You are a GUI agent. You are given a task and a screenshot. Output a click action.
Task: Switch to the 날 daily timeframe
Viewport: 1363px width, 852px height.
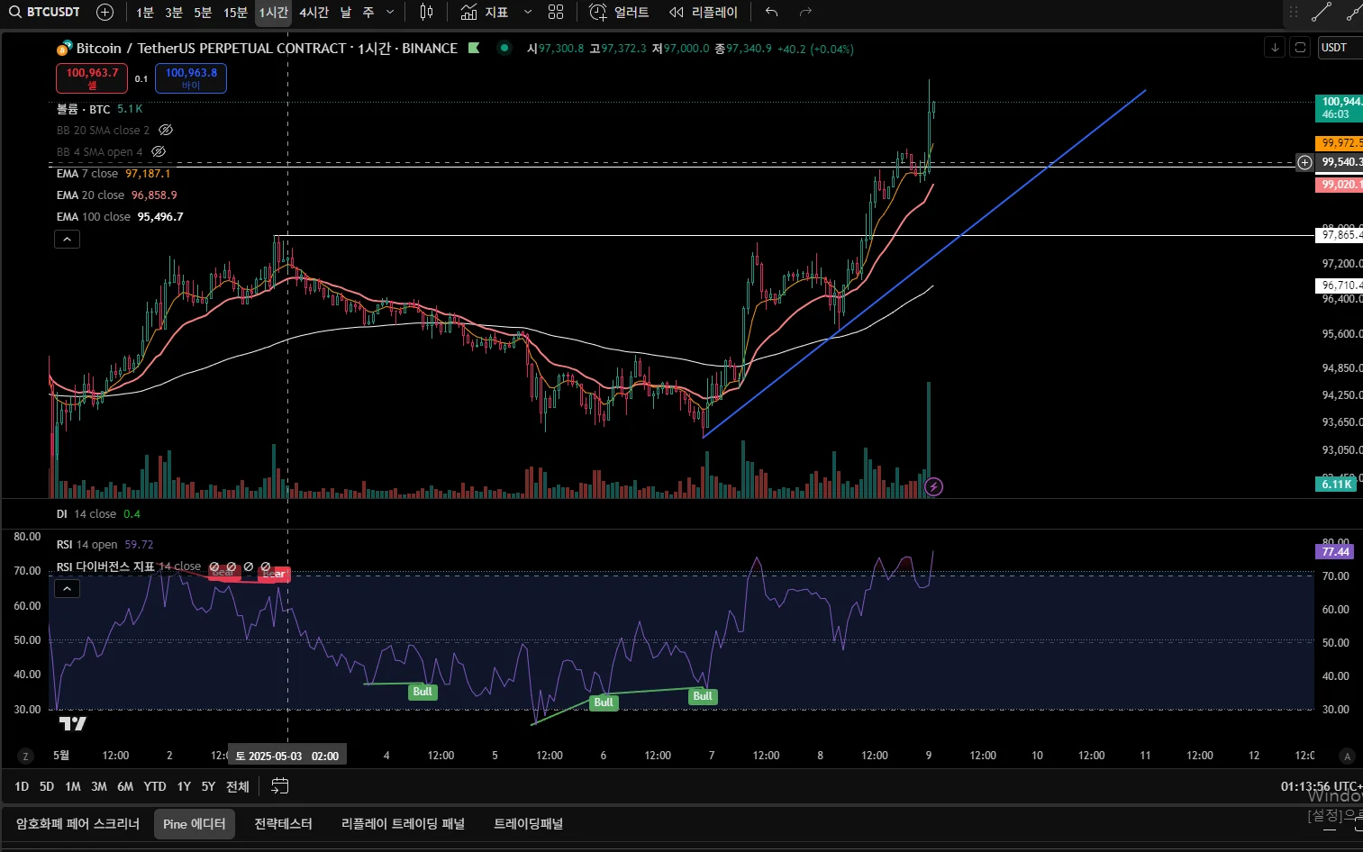point(346,12)
